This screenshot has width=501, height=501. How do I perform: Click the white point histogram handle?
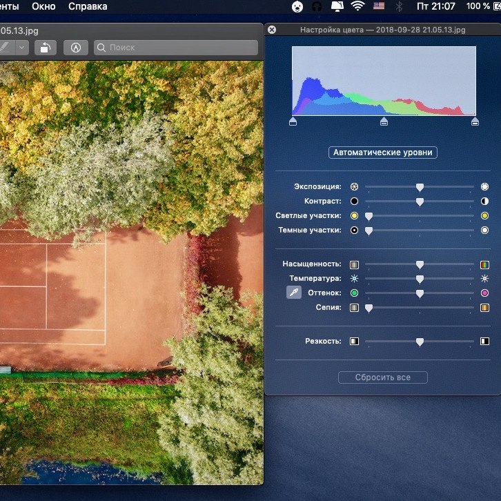pyautogui.click(x=475, y=121)
